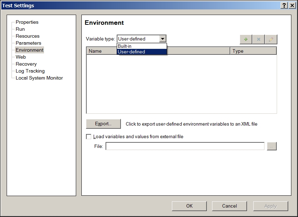Go to the Resources settings page
298x217 pixels.
pos(28,36)
